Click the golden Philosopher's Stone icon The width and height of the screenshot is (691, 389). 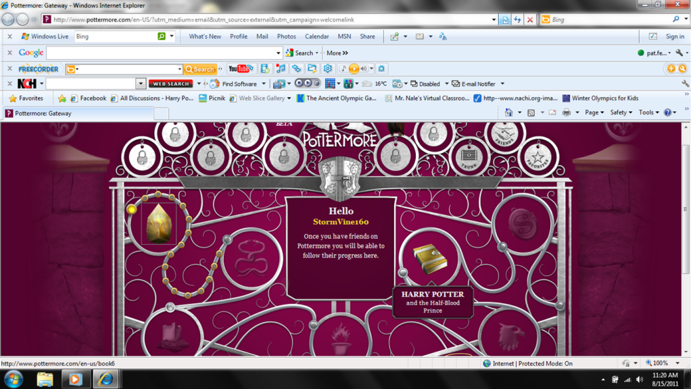(161, 223)
